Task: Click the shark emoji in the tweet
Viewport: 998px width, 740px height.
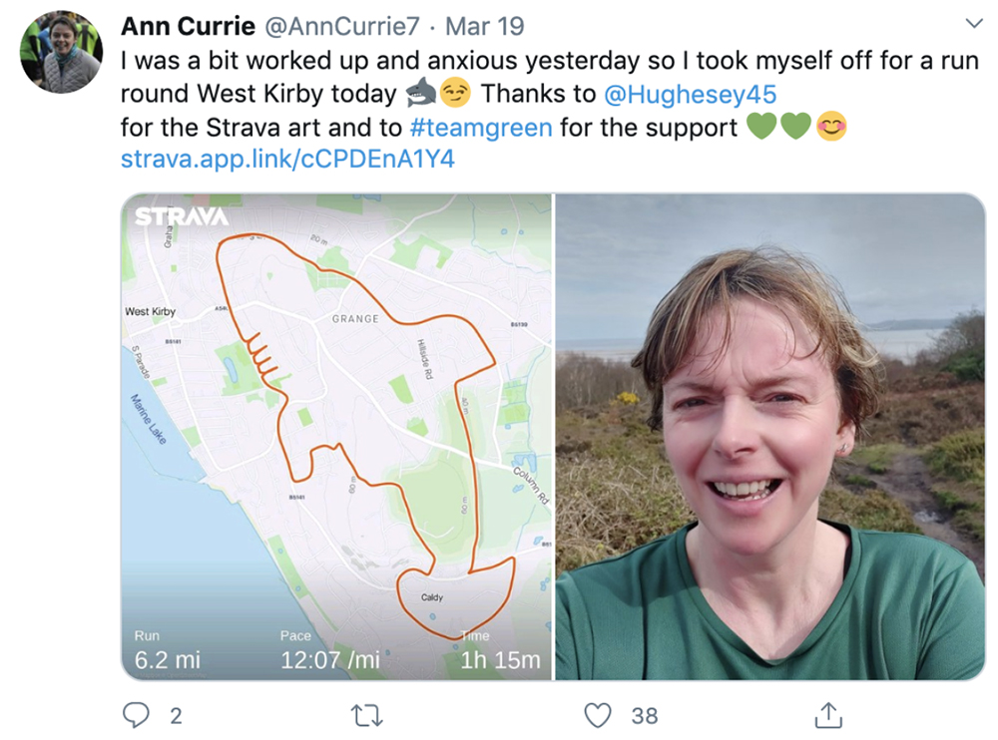Action: (x=419, y=94)
